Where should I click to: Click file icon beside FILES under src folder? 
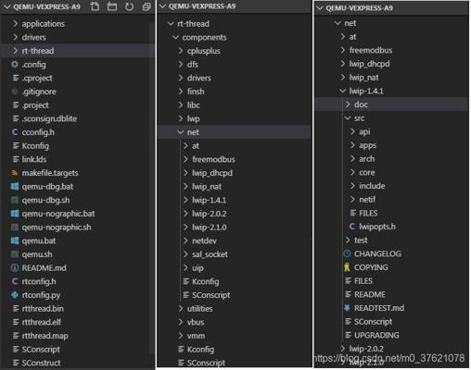[353, 213]
